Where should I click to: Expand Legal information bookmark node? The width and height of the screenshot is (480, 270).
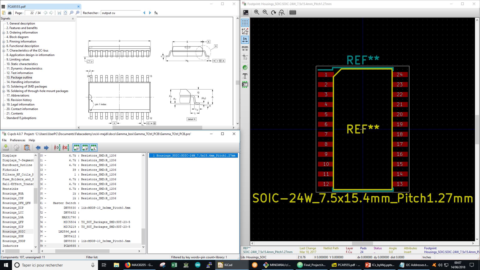(x=4, y=105)
